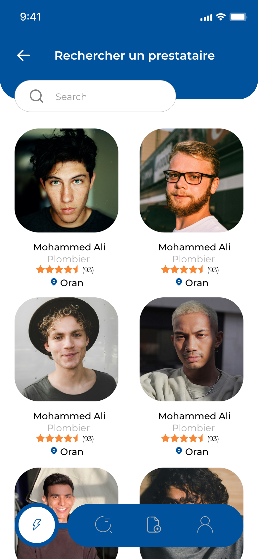Tap the star rating under the top-right provider
258x559 pixels.
pyautogui.click(x=182, y=270)
